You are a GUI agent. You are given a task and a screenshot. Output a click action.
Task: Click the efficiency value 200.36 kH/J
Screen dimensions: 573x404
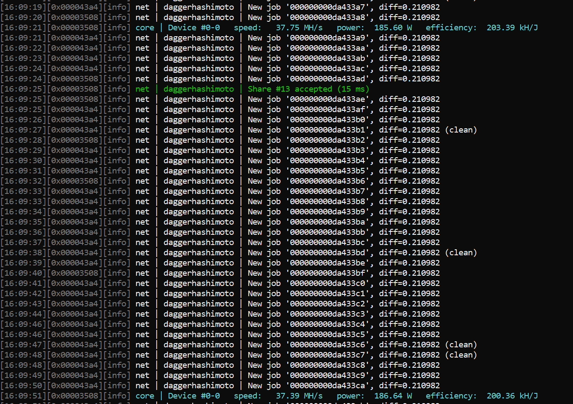[x=512, y=396]
